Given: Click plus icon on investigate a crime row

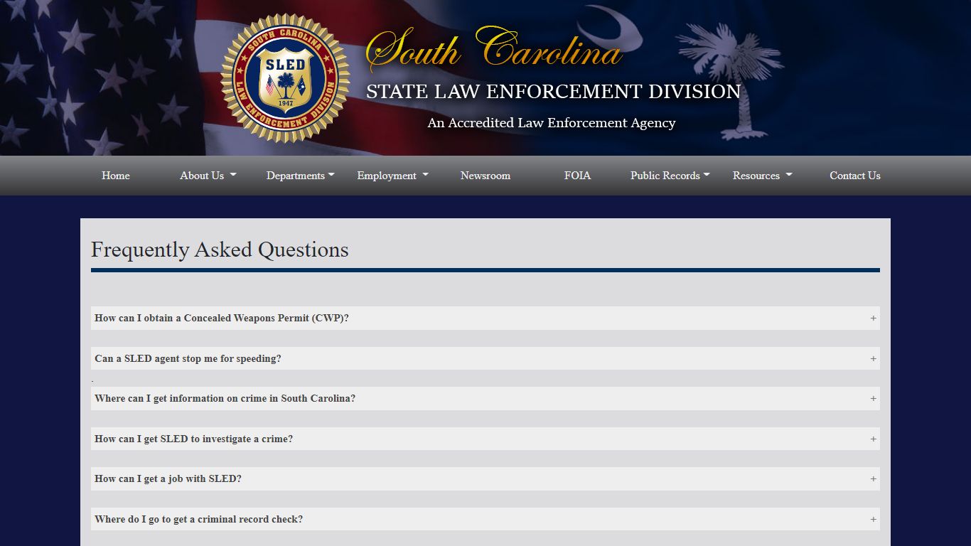Looking at the screenshot, I should point(873,439).
